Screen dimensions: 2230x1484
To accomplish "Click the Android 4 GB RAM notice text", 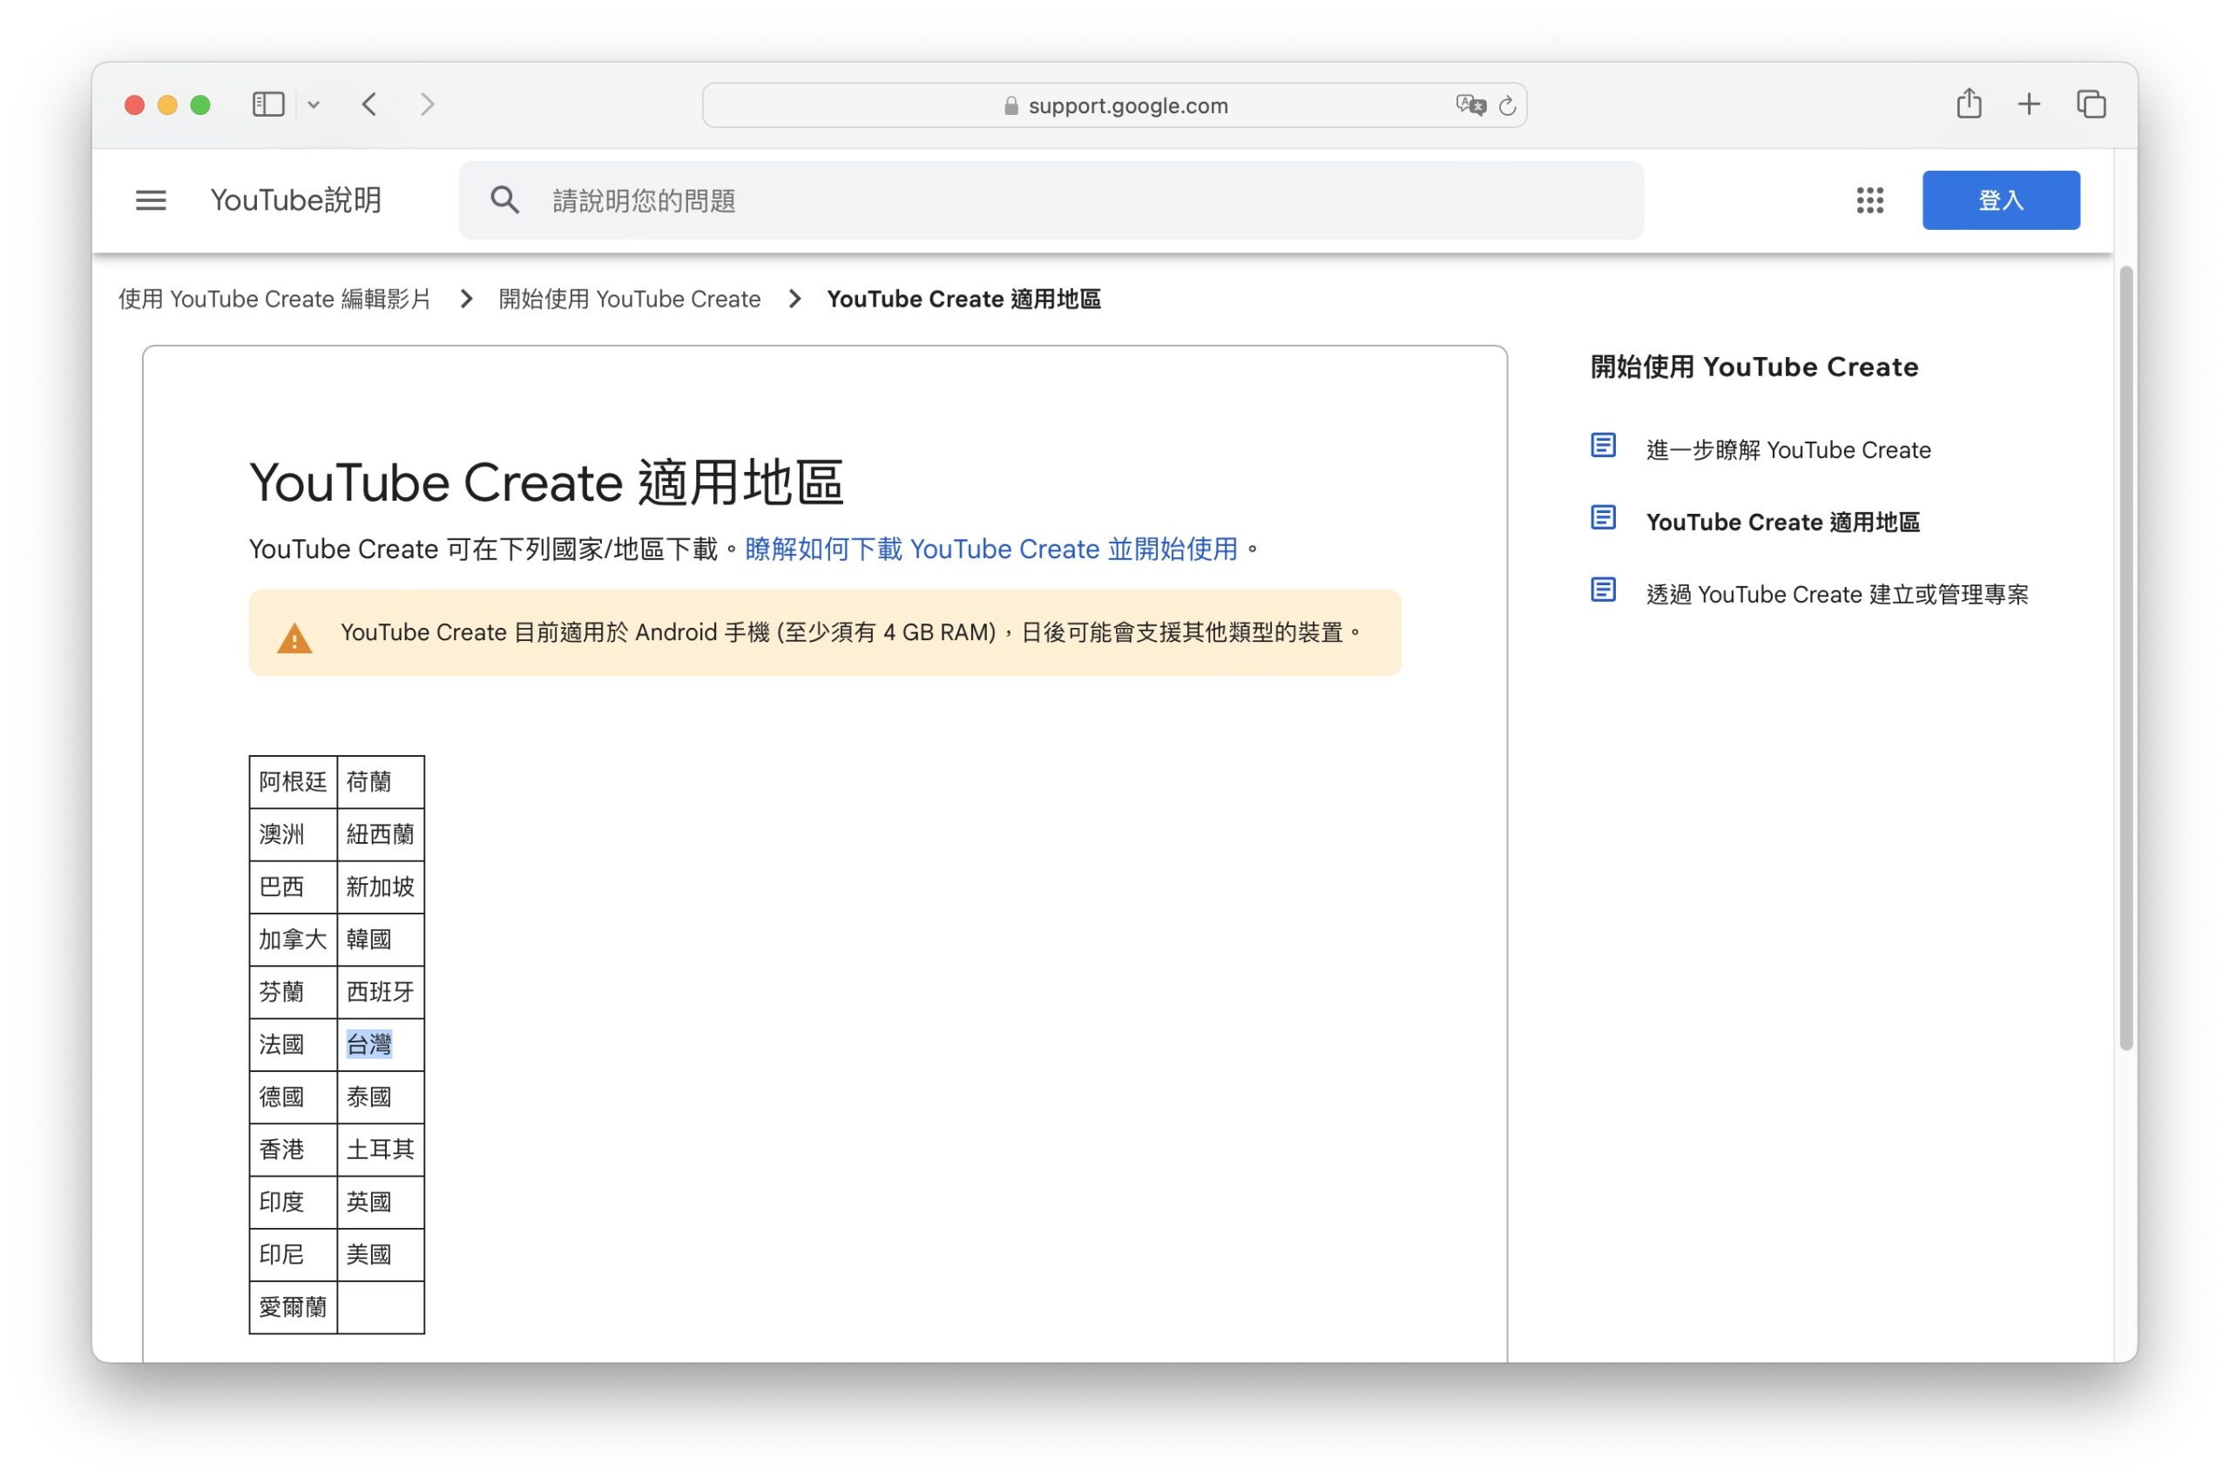I will (851, 632).
